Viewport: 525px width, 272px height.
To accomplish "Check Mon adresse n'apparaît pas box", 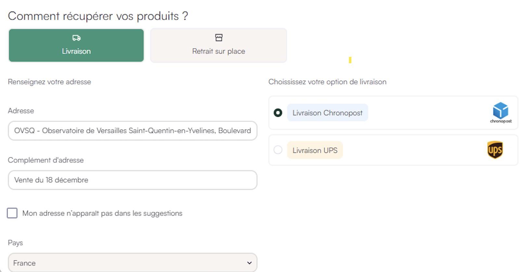I will 12,213.
